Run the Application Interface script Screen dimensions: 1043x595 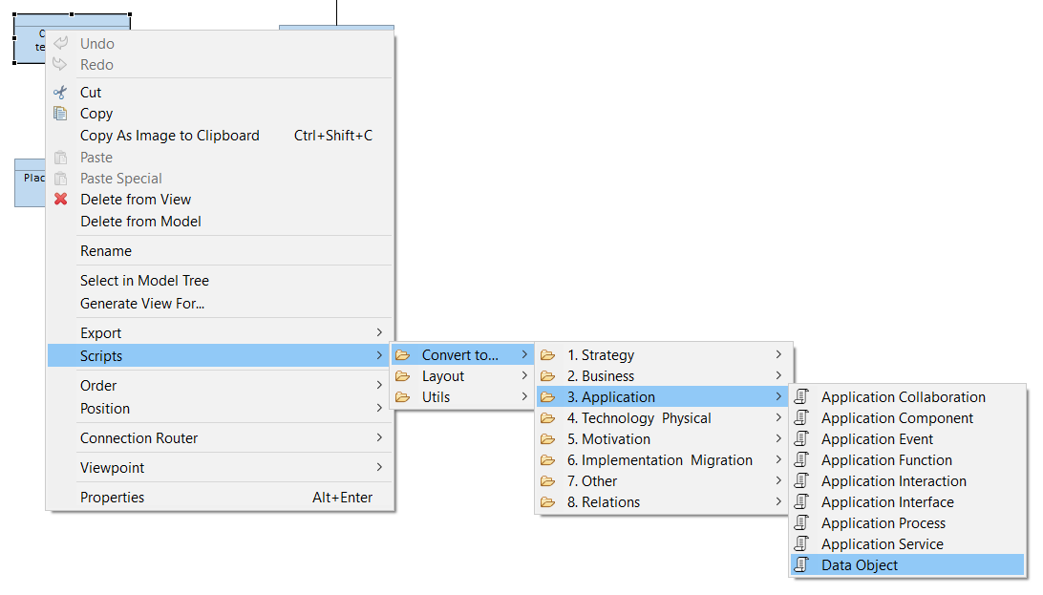(908, 502)
